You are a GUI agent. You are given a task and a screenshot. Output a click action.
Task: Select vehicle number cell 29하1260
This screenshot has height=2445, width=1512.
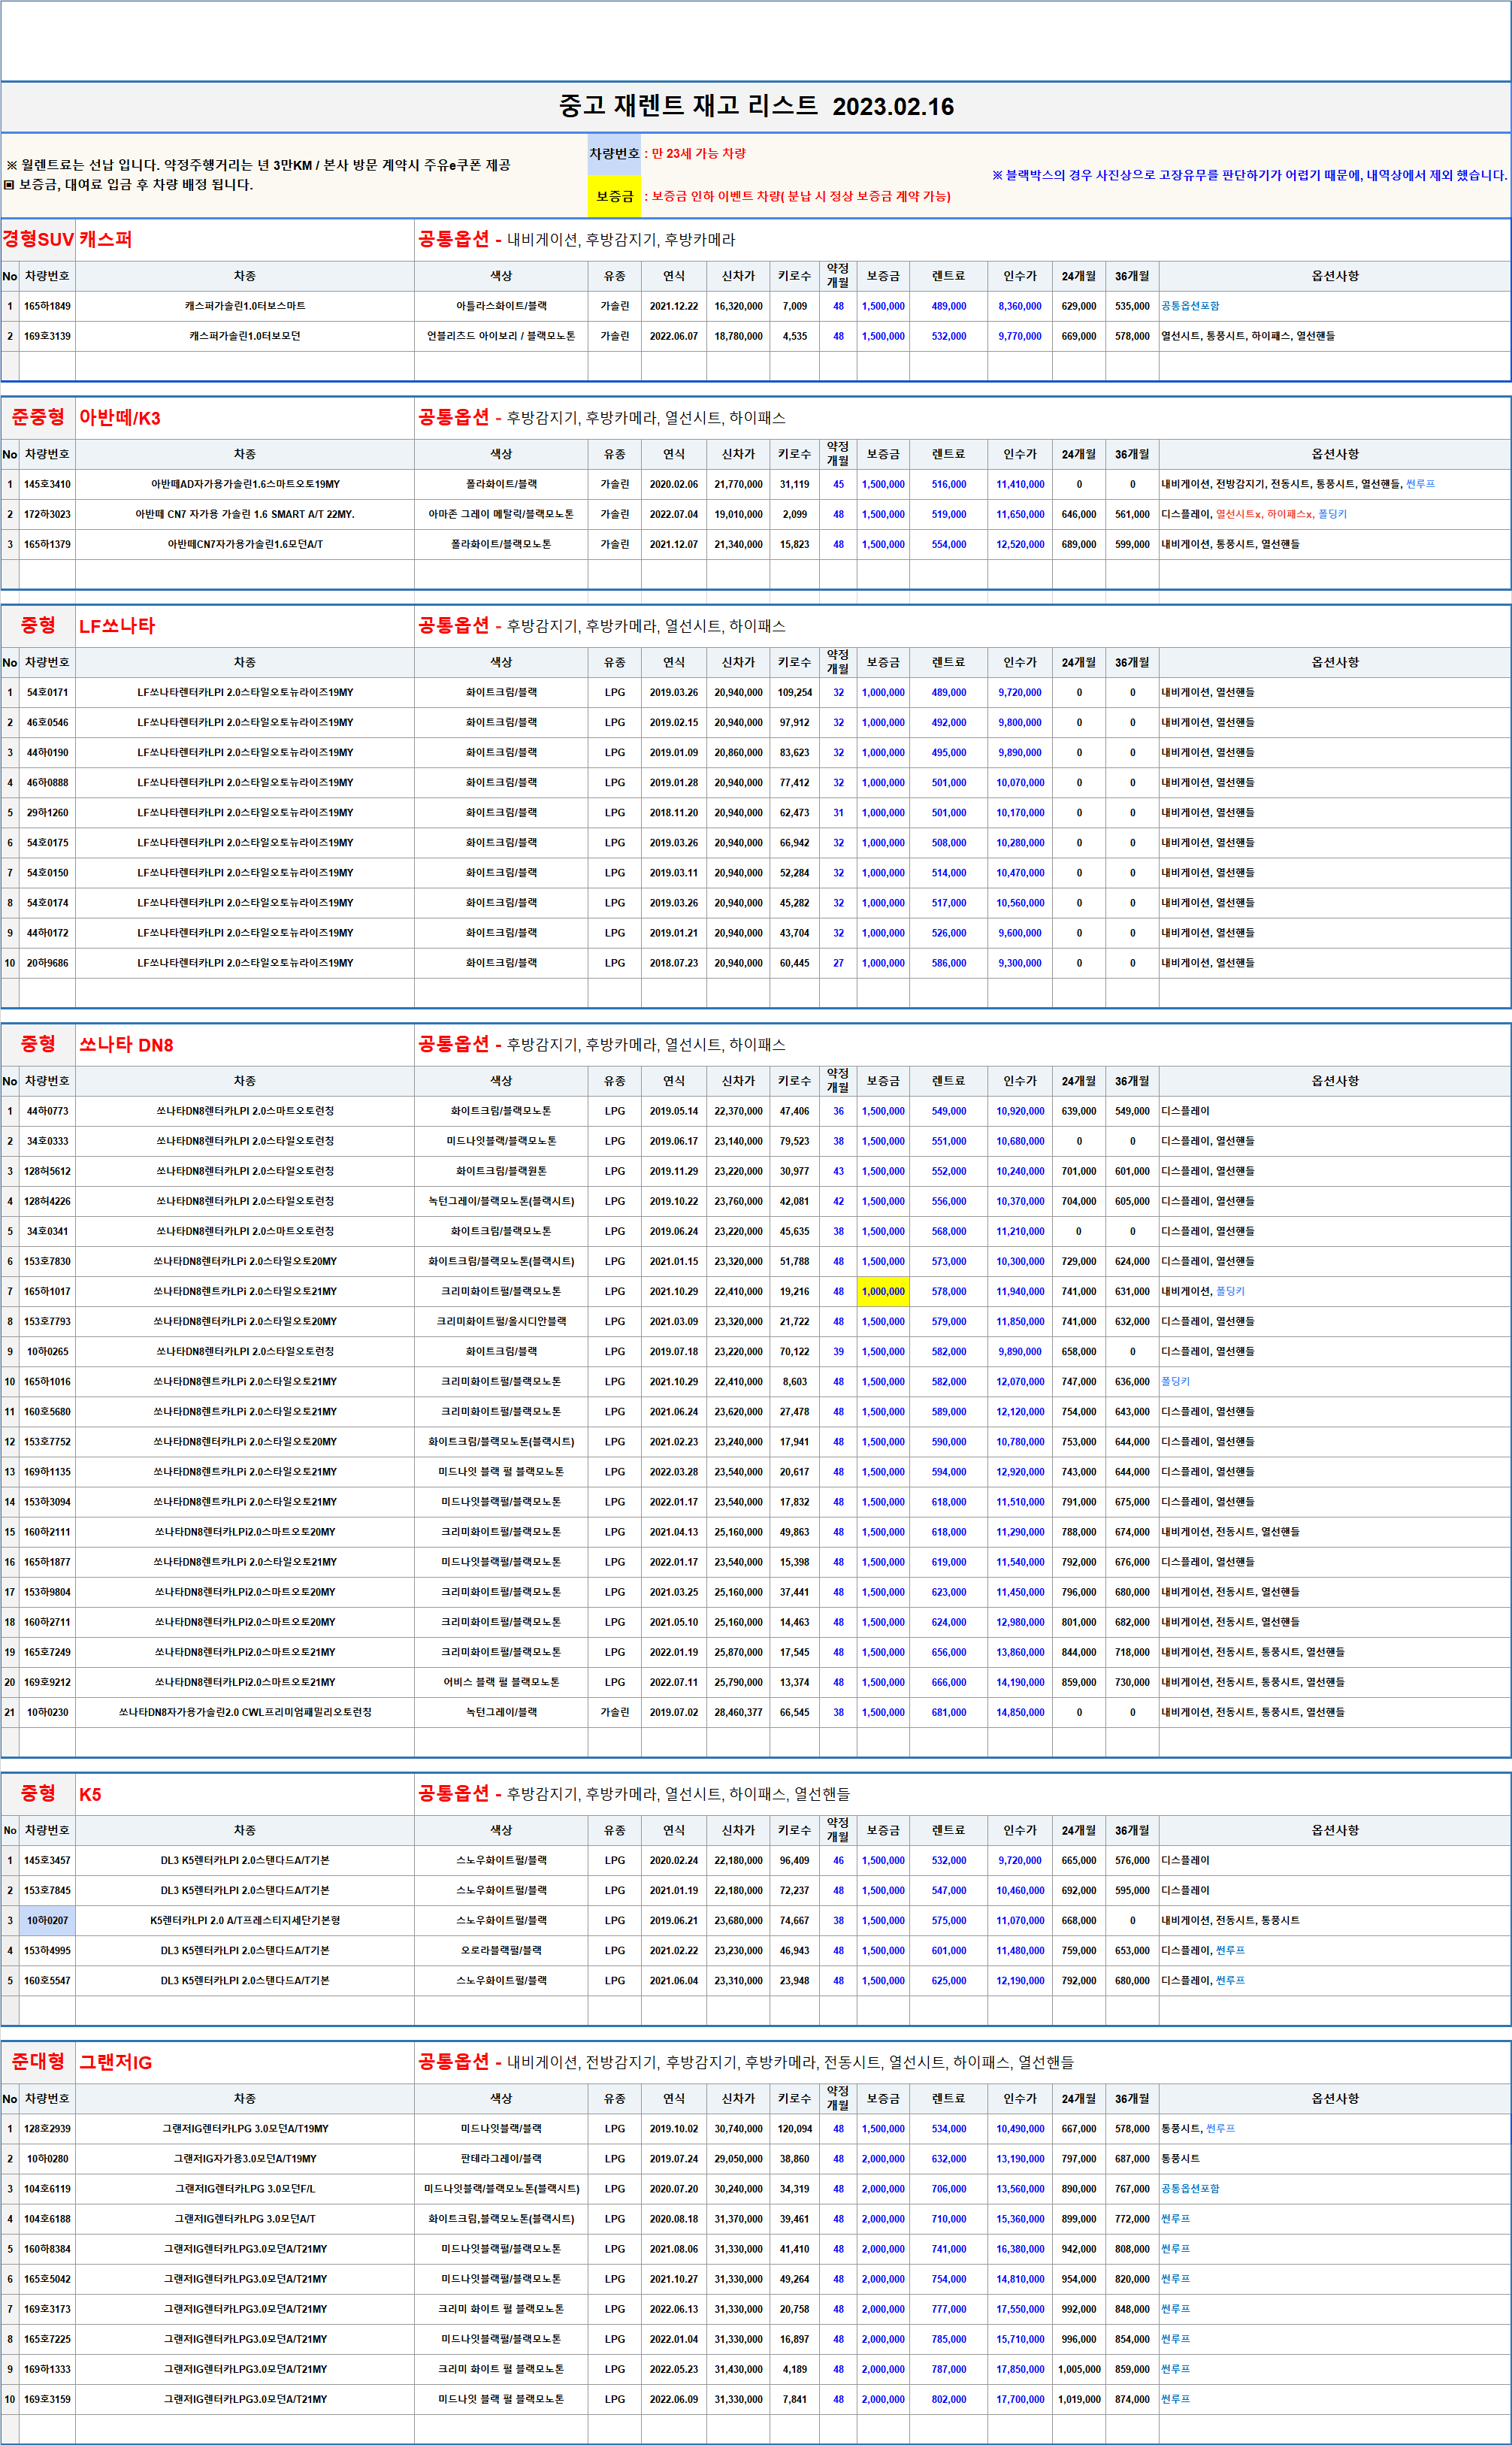click(47, 812)
